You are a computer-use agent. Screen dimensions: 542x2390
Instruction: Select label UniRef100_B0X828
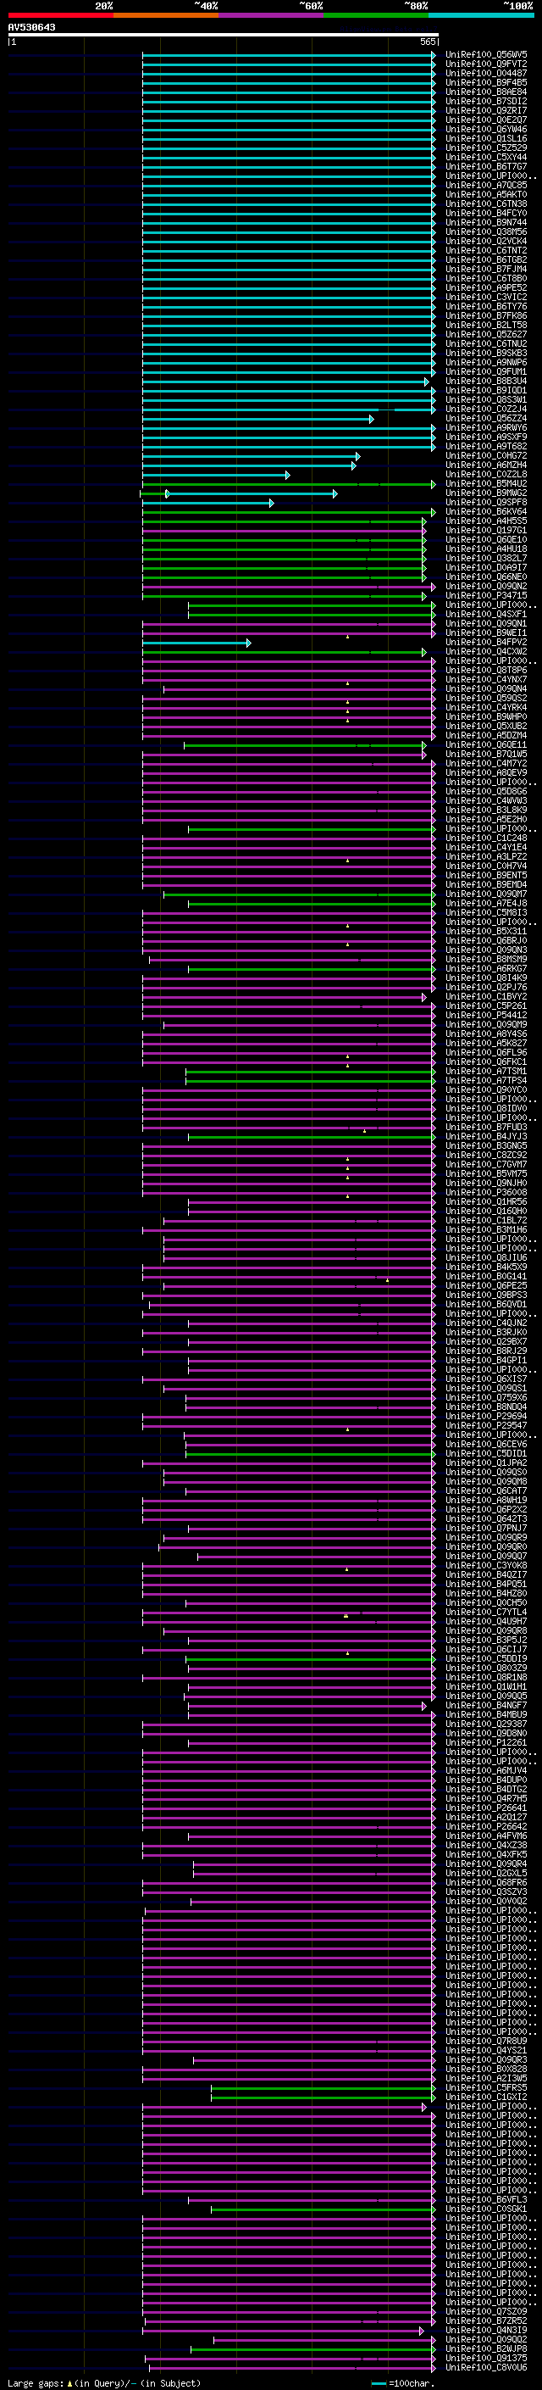[x=486, y=2069]
